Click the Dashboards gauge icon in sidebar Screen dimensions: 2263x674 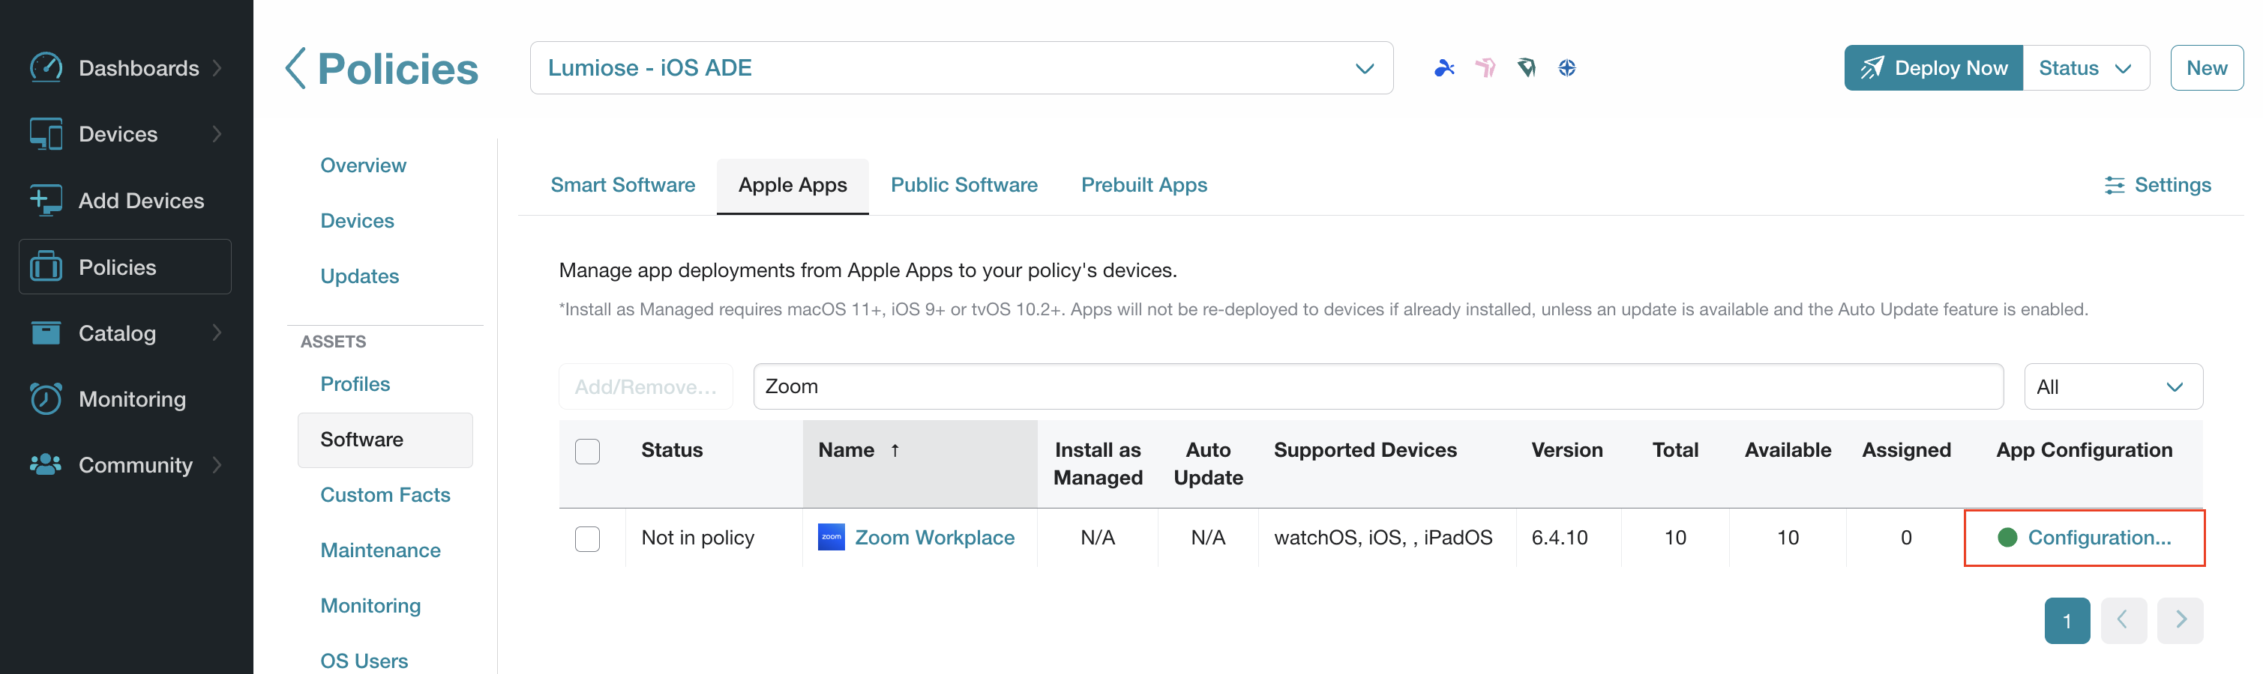pyautogui.click(x=46, y=67)
